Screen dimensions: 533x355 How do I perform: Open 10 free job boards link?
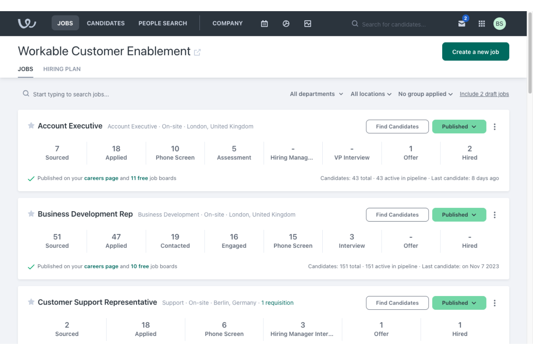pyautogui.click(x=140, y=266)
